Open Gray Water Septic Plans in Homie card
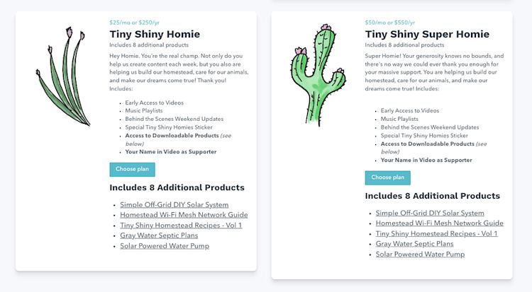The height and width of the screenshot is (292, 532). (157, 235)
